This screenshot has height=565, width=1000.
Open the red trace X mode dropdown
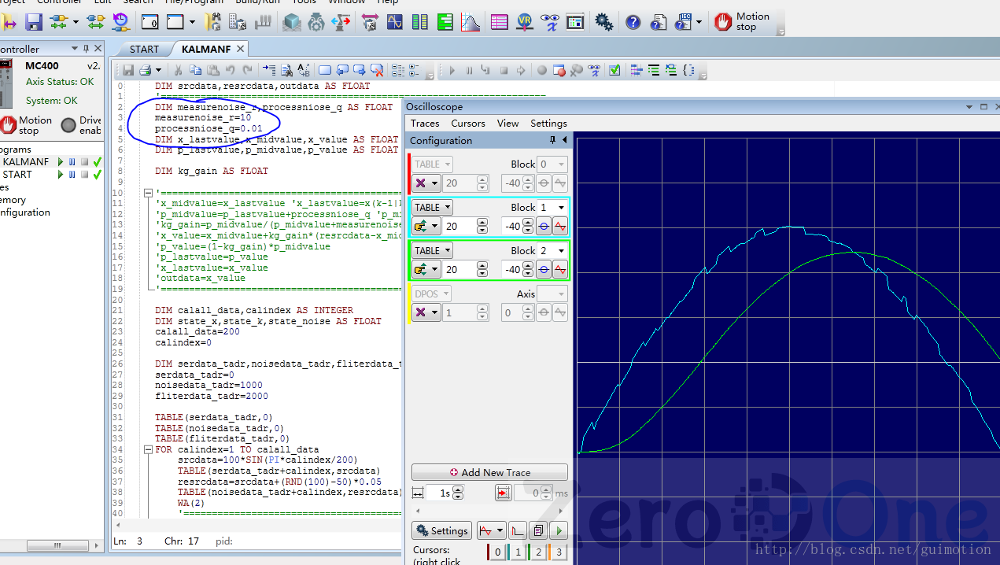click(x=426, y=183)
